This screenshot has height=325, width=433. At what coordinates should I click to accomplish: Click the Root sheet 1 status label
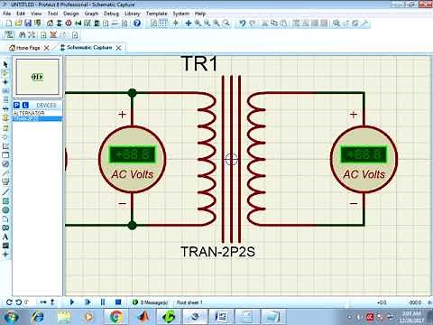click(189, 302)
